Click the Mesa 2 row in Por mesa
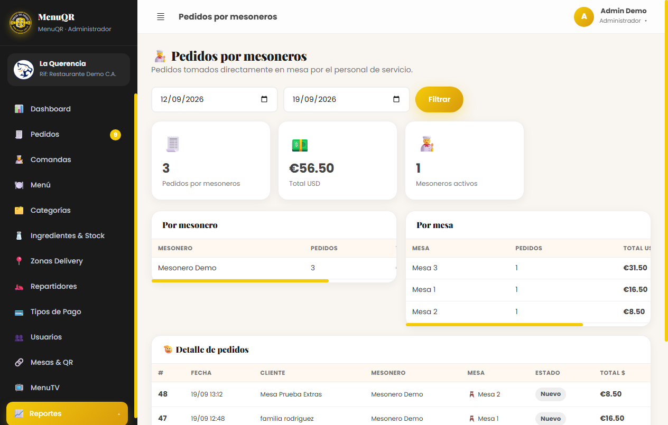This screenshot has width=668, height=425. point(528,312)
